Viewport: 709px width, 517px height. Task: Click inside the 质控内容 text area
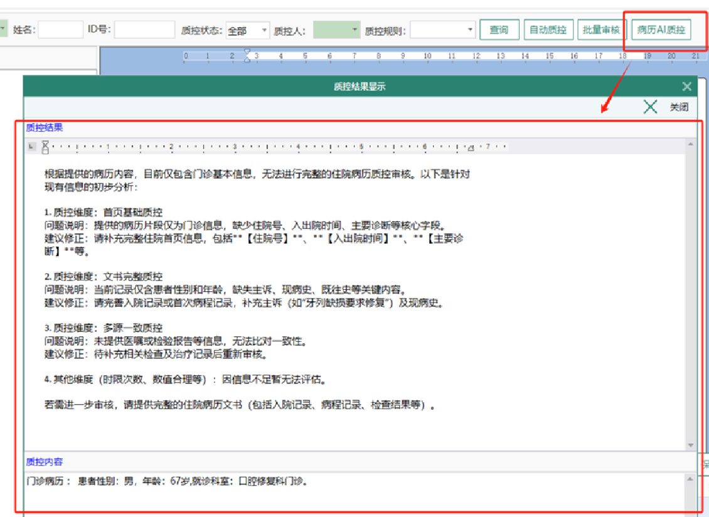click(351, 496)
